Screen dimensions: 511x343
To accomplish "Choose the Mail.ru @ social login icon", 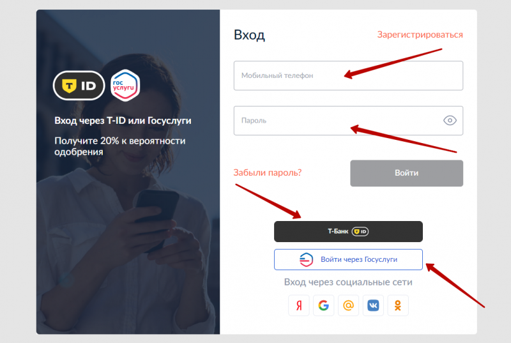I will click(348, 305).
